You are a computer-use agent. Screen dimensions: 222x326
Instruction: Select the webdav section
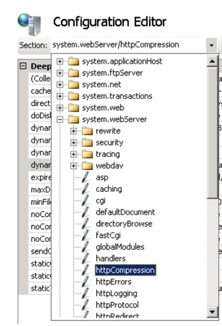click(x=109, y=166)
